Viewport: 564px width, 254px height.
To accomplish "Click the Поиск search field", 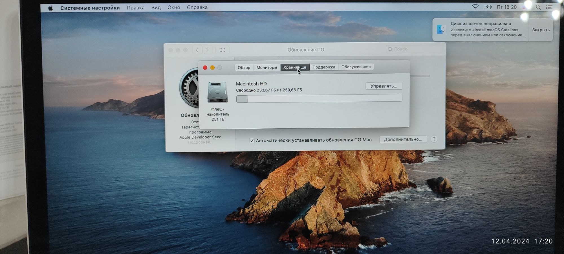I will tap(414, 49).
